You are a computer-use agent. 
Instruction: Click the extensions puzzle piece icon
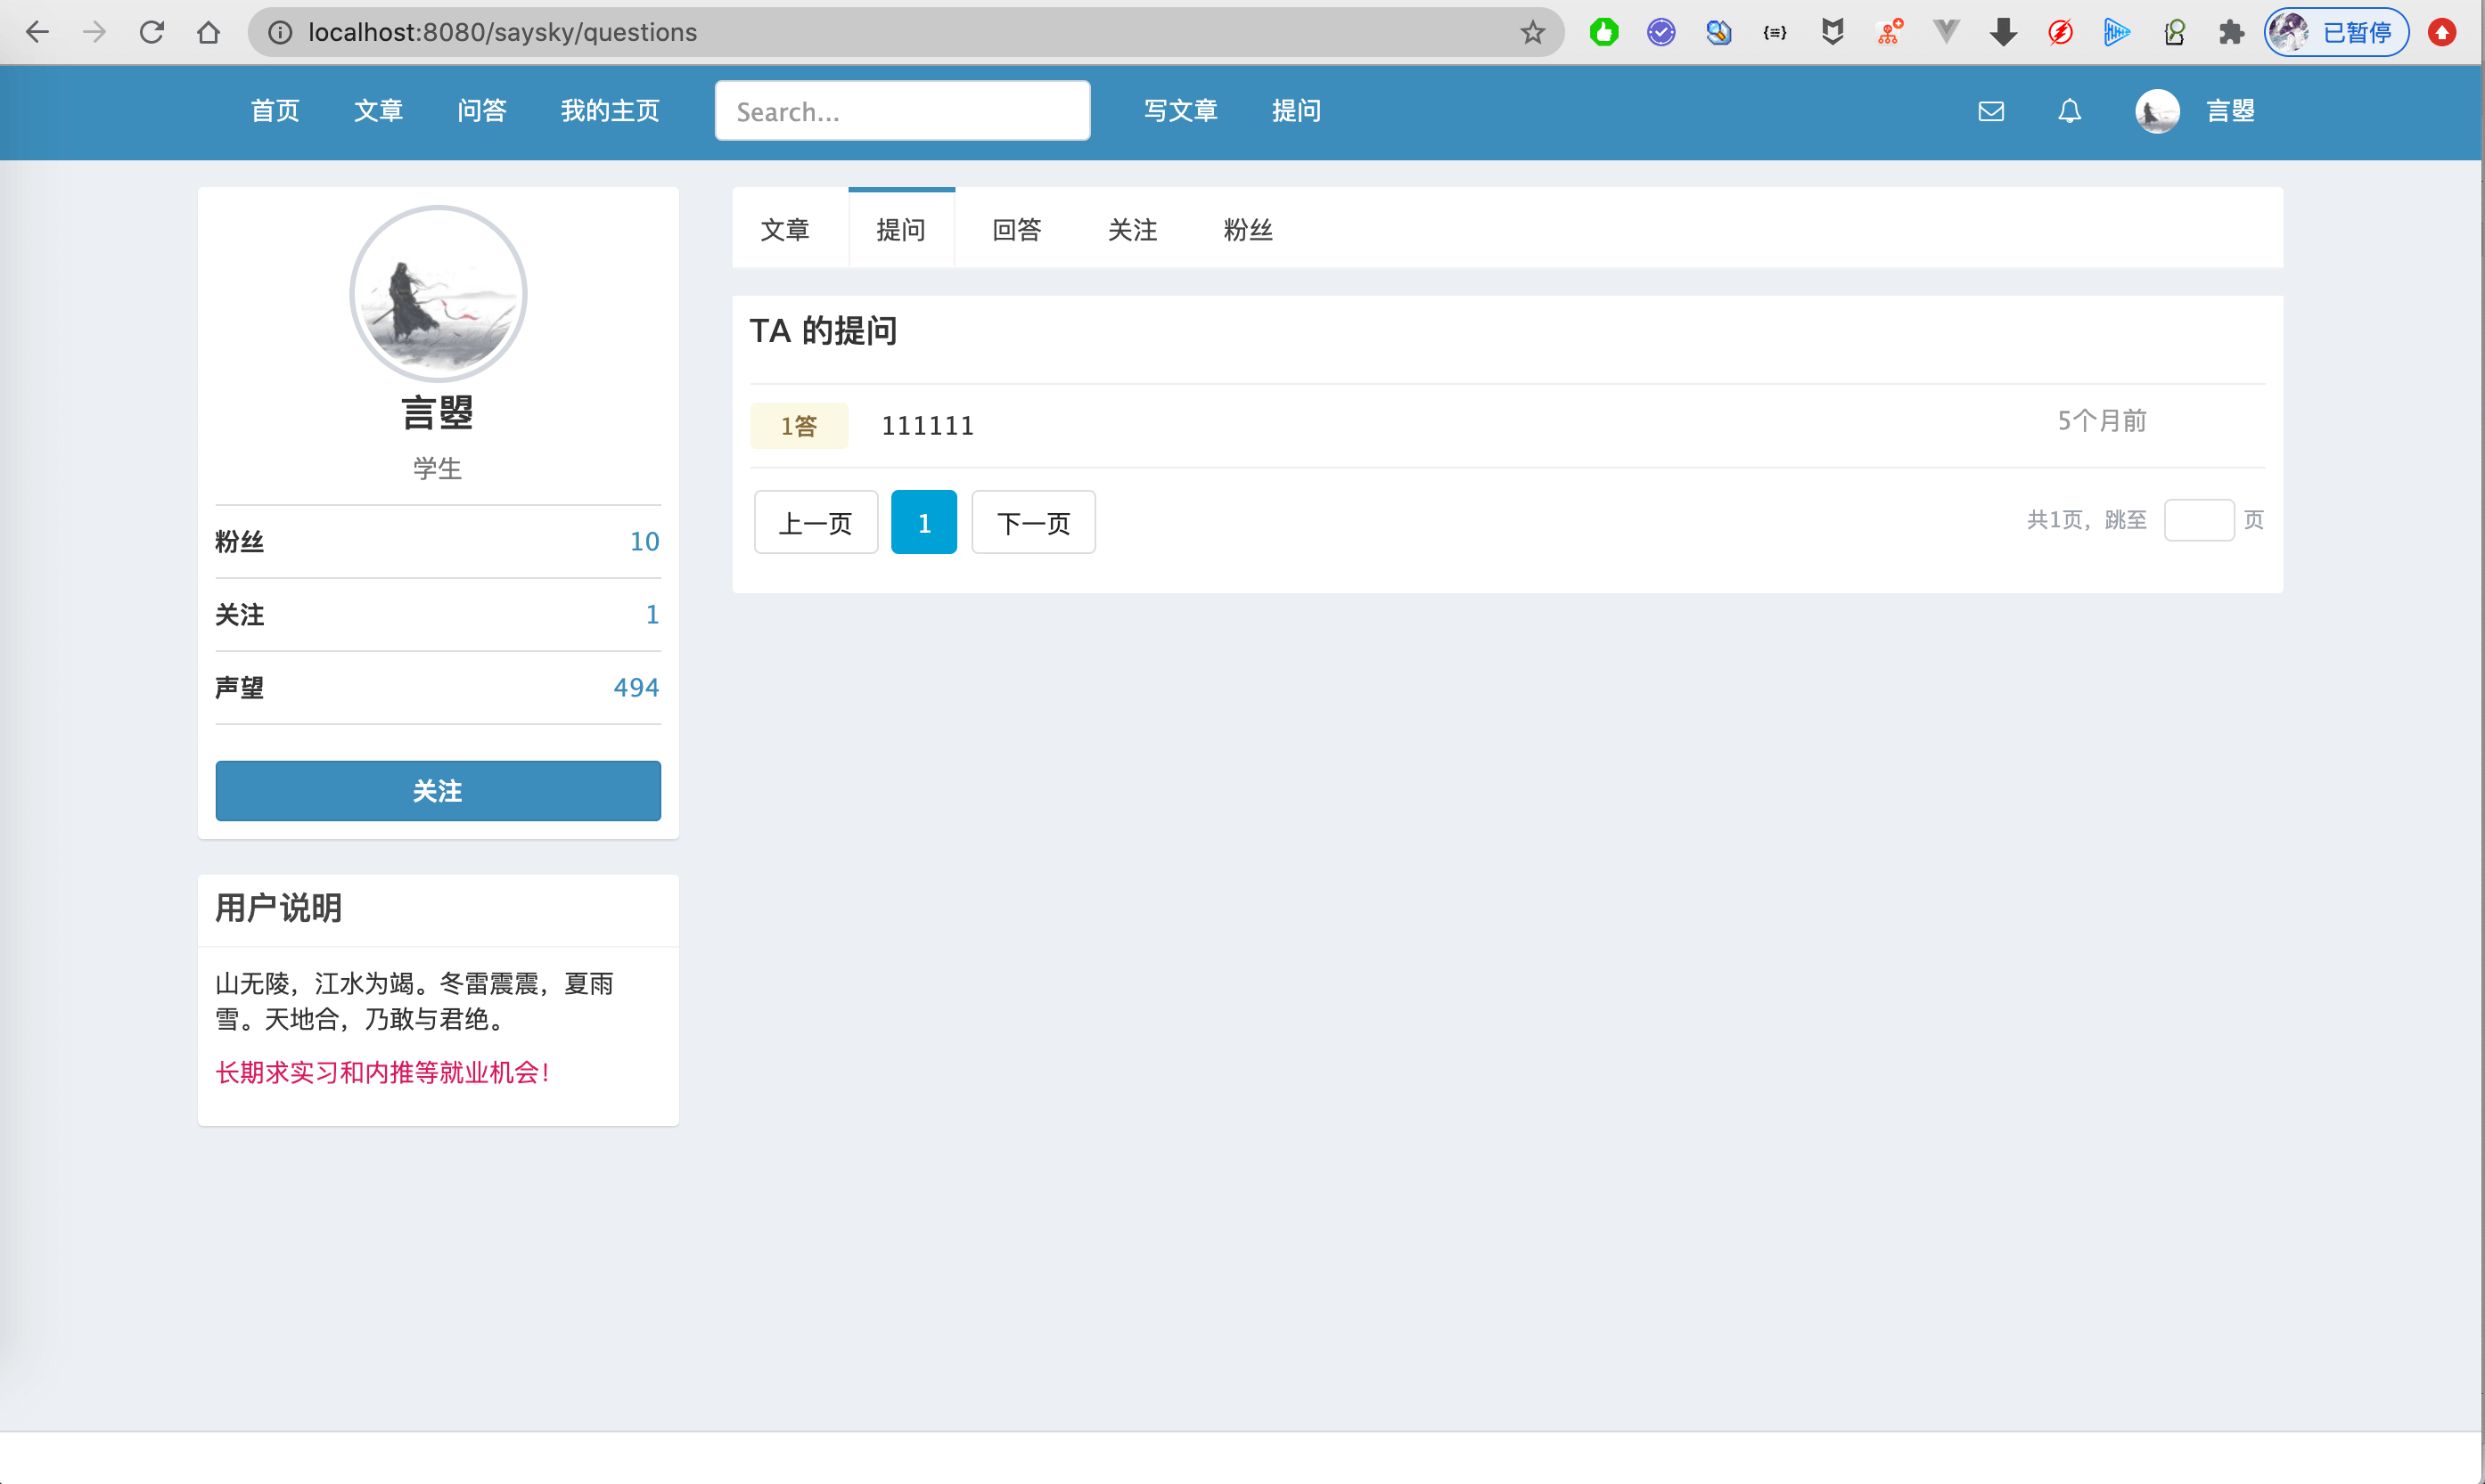[x=2231, y=32]
